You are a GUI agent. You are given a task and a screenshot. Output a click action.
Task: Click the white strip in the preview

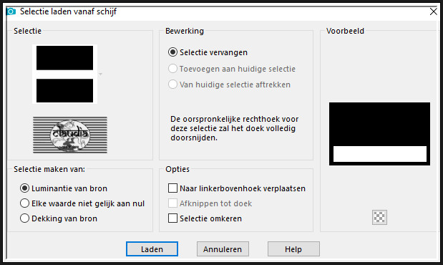pyautogui.click(x=380, y=154)
